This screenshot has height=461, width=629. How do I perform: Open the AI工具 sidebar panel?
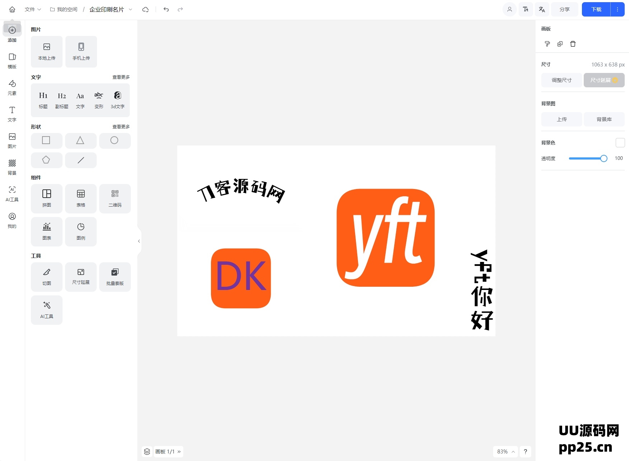coord(12,194)
